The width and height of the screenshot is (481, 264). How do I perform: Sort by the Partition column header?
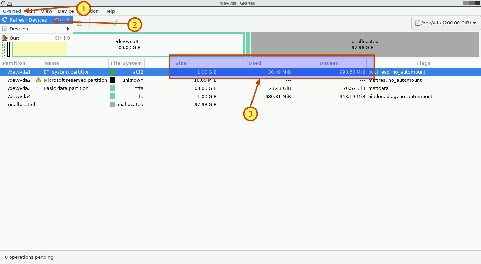21,63
